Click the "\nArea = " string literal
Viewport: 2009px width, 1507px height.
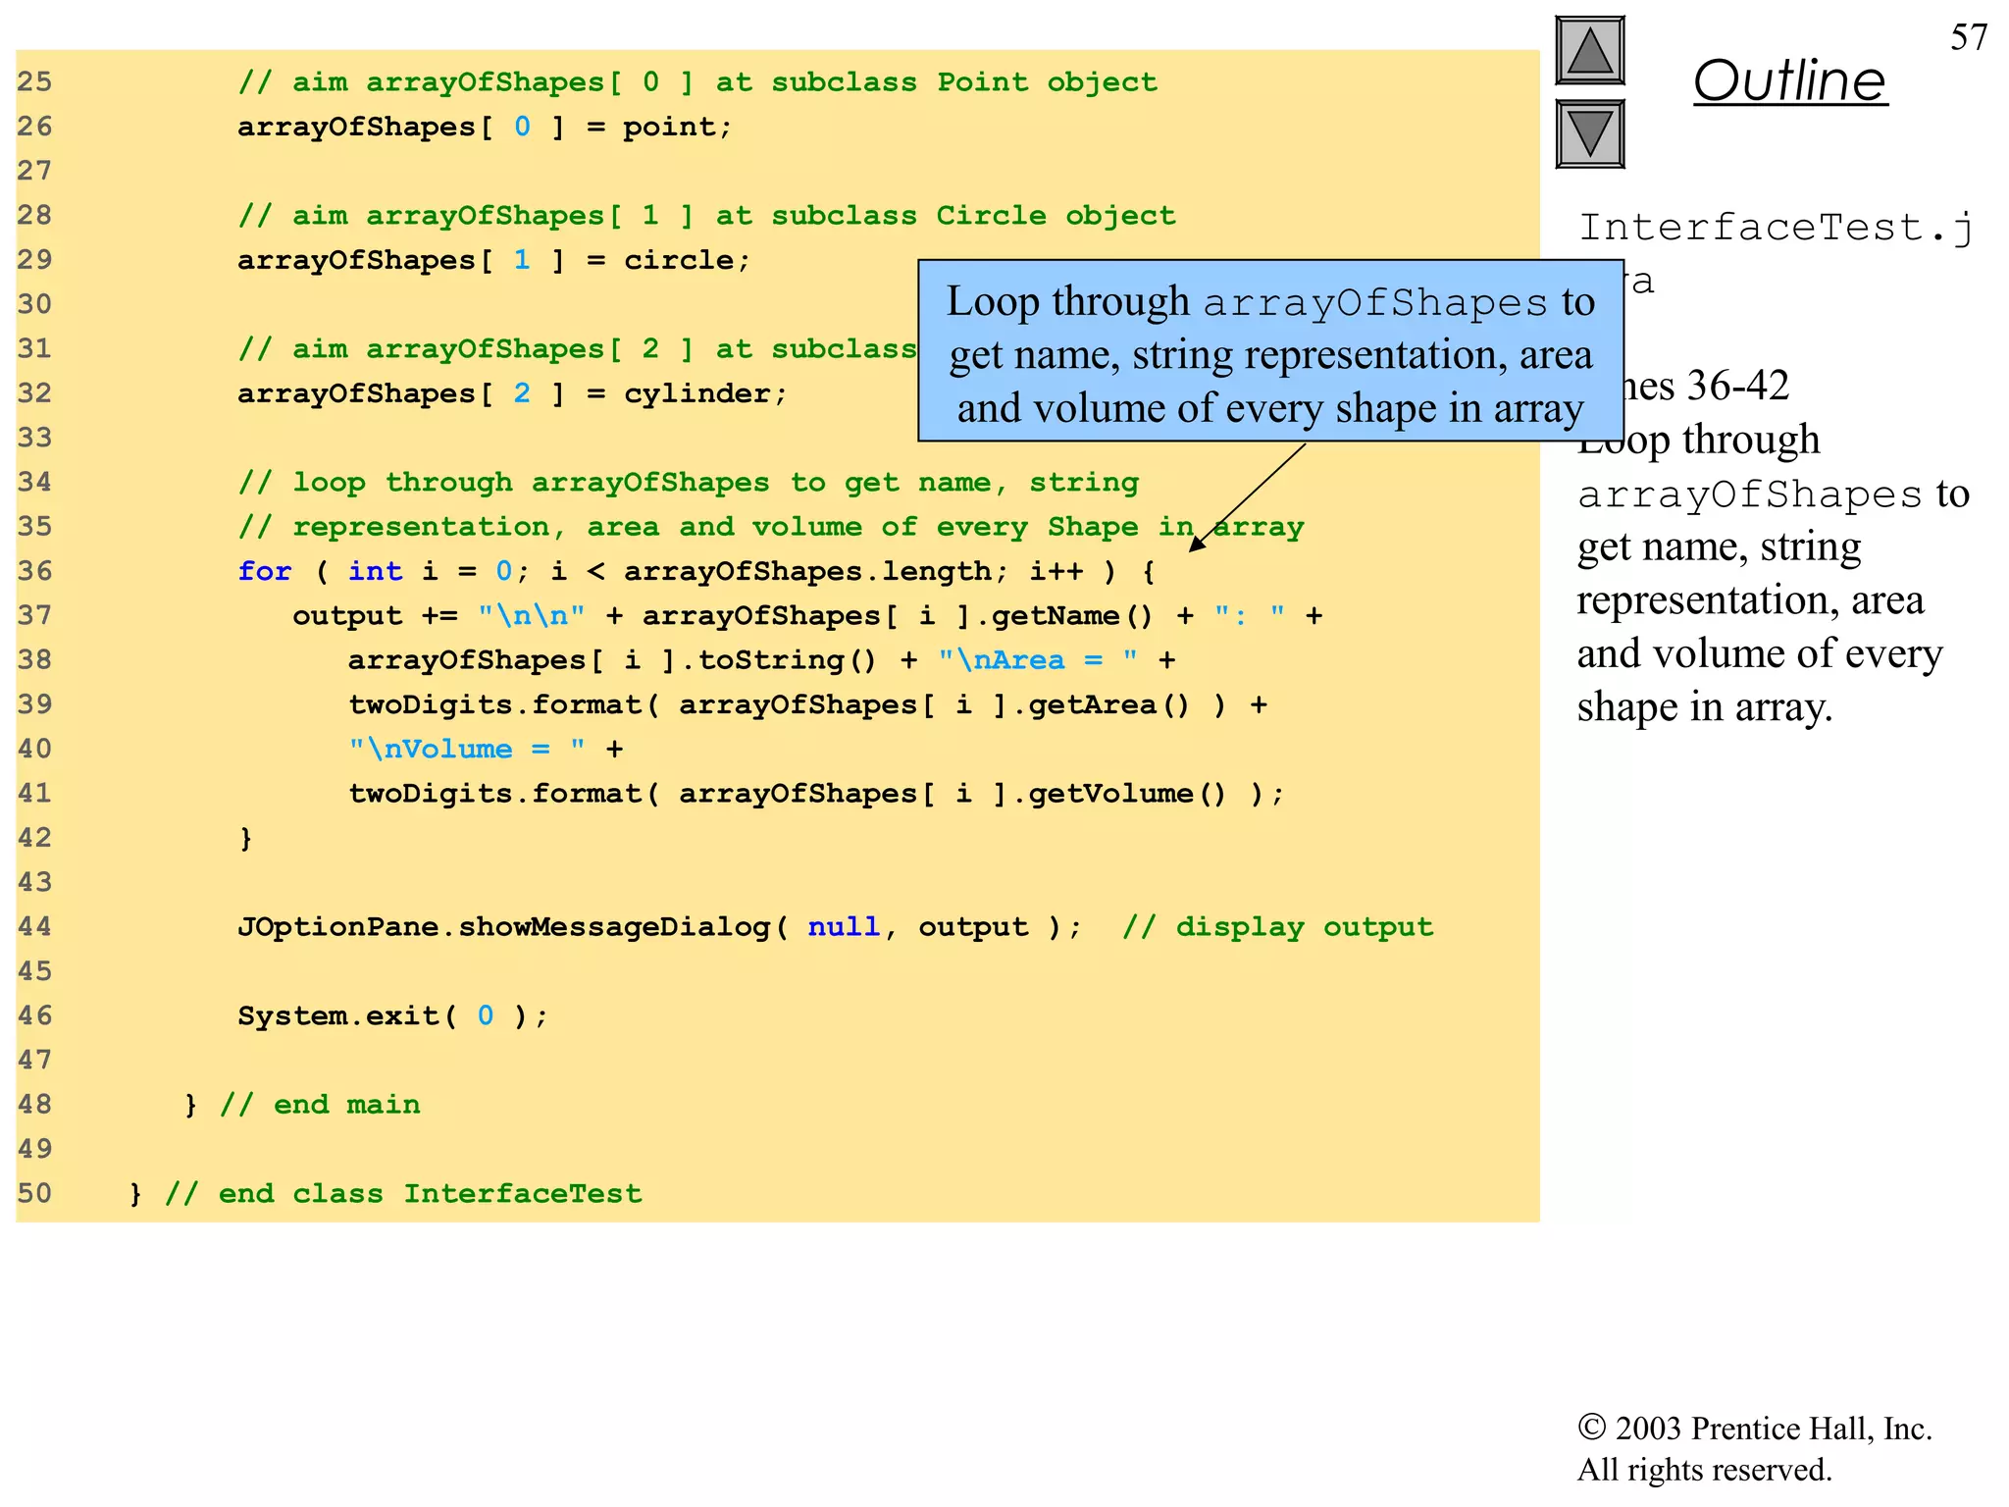1037,659
